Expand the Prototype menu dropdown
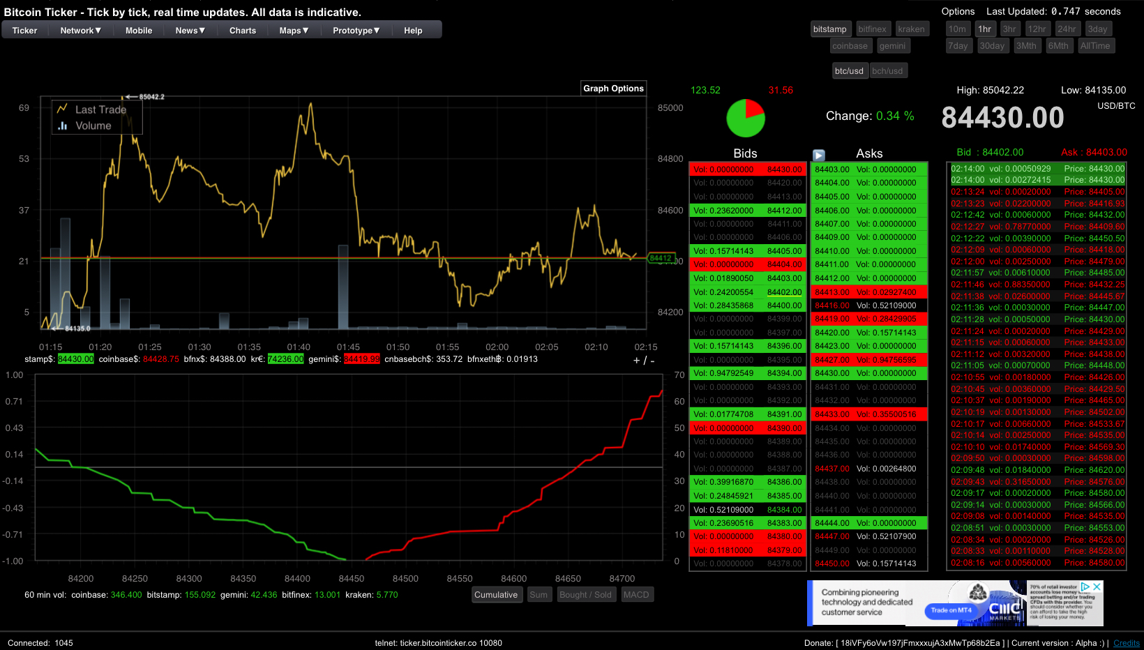Image resolution: width=1144 pixels, height=650 pixels. (x=356, y=31)
